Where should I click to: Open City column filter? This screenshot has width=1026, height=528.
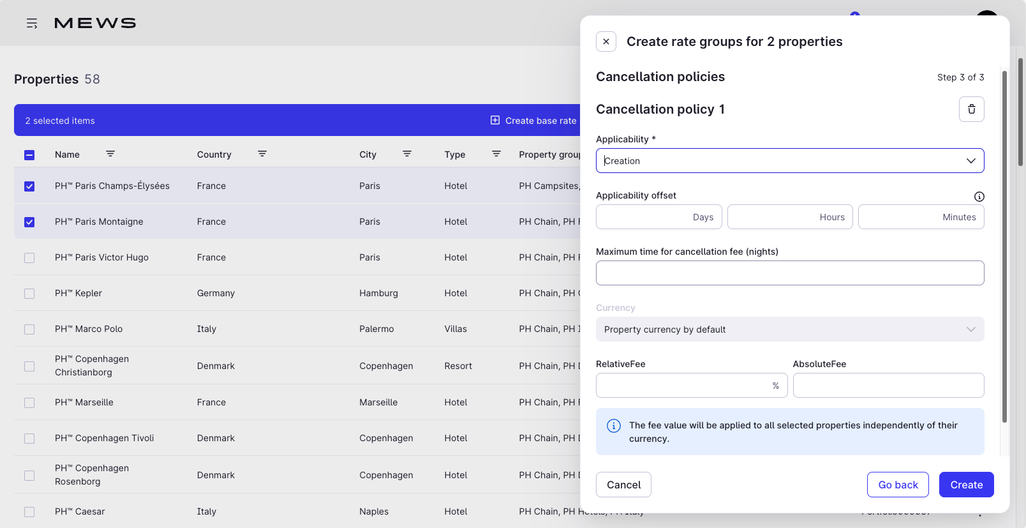click(407, 154)
